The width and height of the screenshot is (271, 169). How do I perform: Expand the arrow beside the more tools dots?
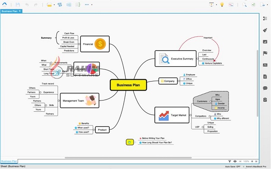pos(92,5)
